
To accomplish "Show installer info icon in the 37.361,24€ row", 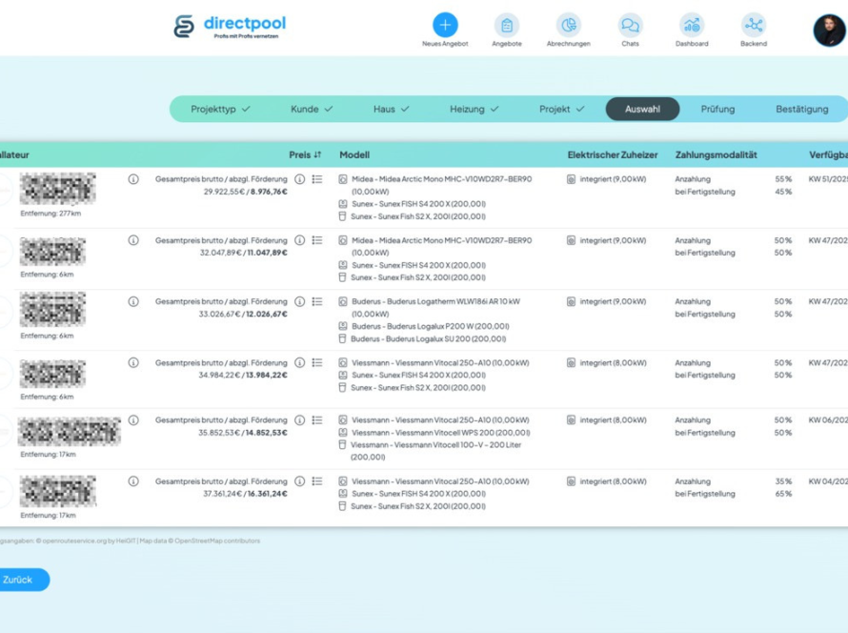I will click(x=133, y=481).
